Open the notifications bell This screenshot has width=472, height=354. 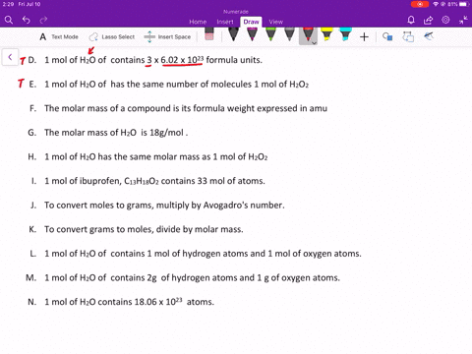pos(411,21)
